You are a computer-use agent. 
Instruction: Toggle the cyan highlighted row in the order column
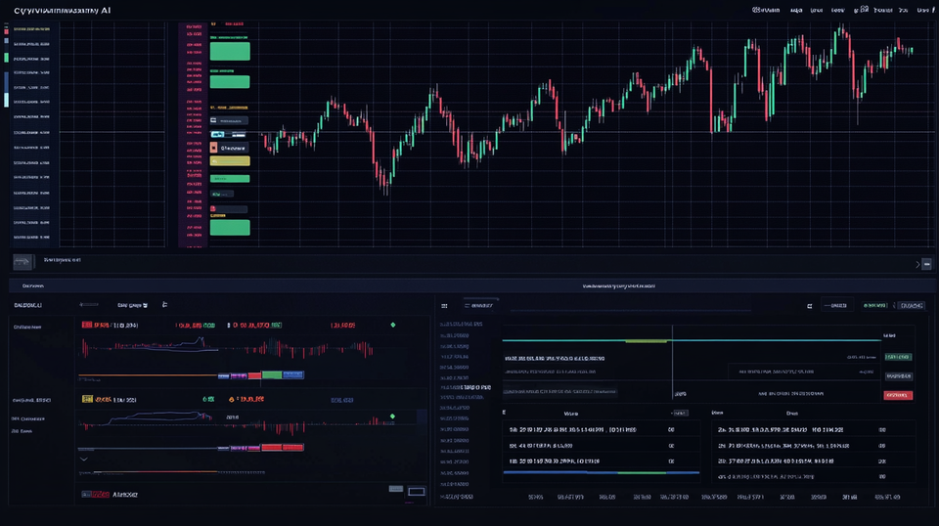[230, 133]
